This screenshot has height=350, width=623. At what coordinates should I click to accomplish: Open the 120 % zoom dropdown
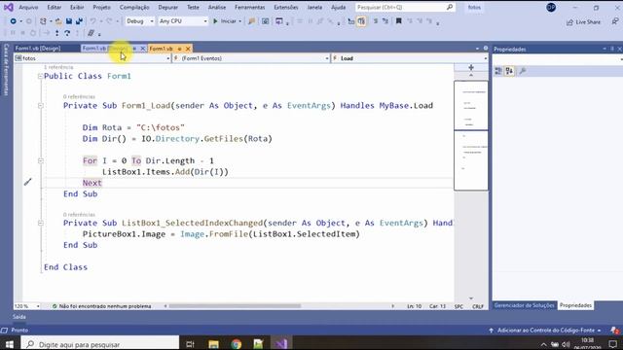(x=27, y=306)
